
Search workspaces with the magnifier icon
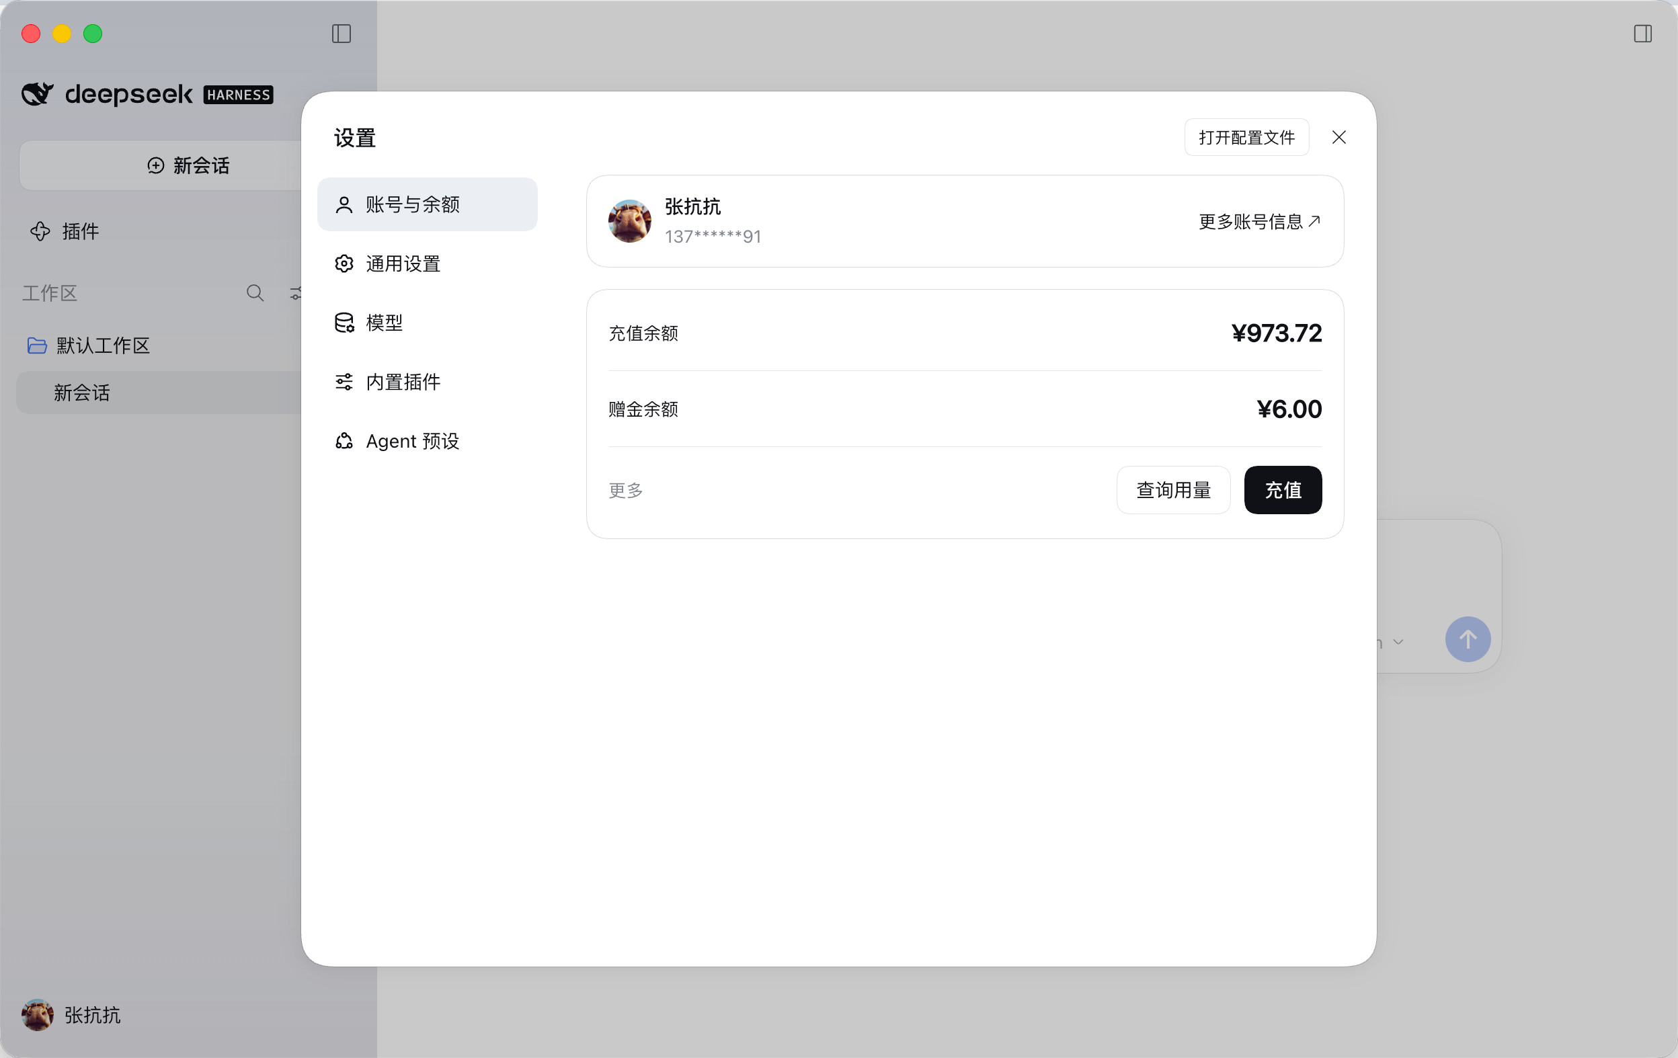pos(255,293)
